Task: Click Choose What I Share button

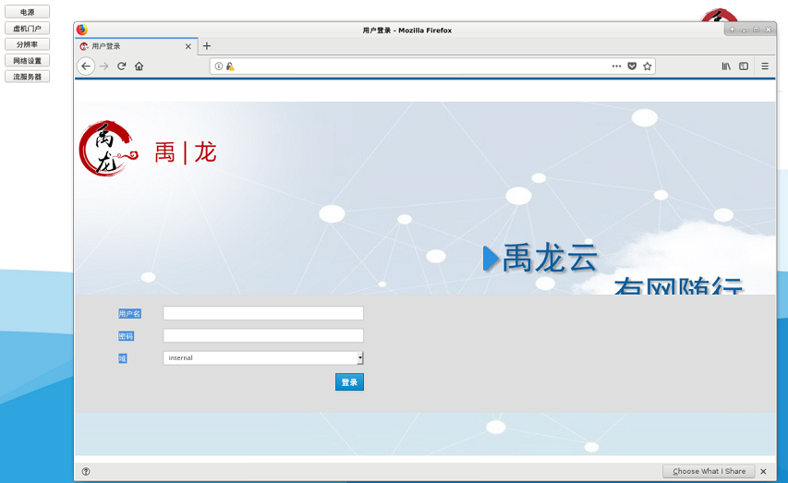Action: coord(709,471)
